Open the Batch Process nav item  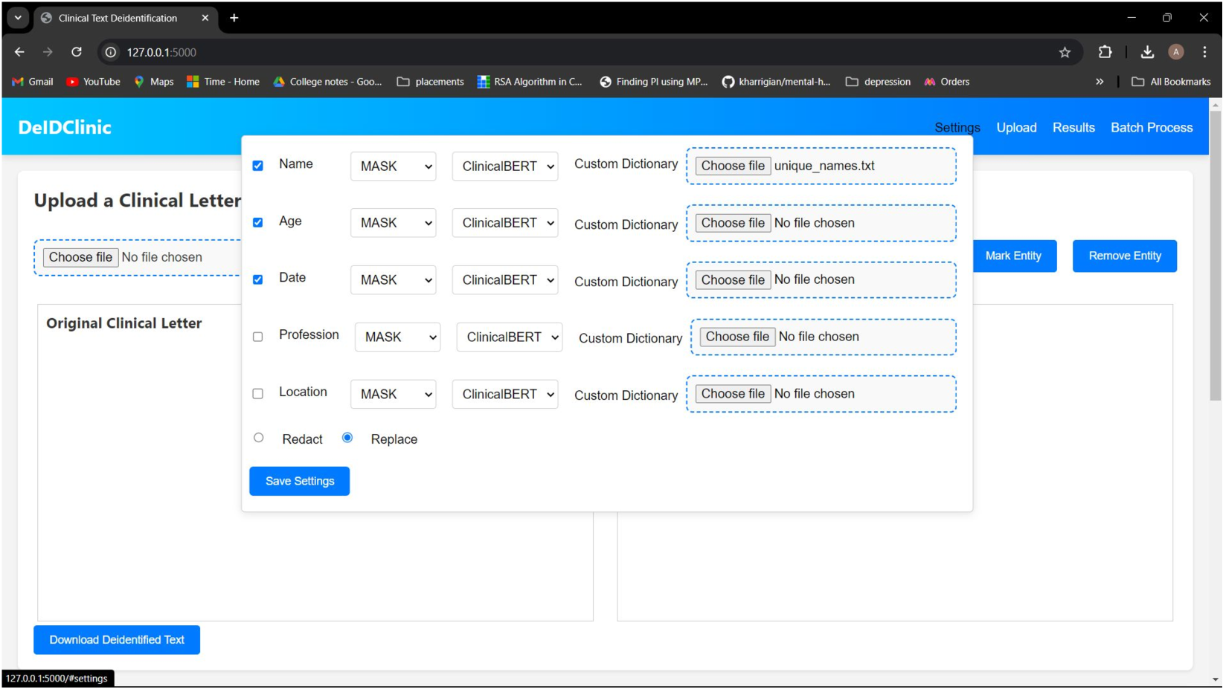point(1151,128)
